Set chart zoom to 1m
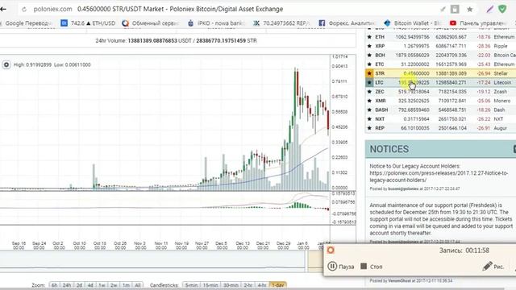The width and height of the screenshot is (516, 290). point(126,285)
